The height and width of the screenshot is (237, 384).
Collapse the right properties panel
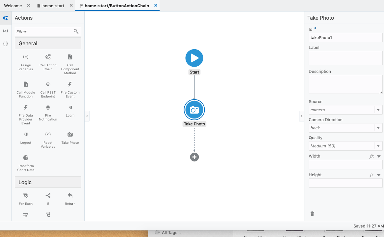click(x=301, y=116)
